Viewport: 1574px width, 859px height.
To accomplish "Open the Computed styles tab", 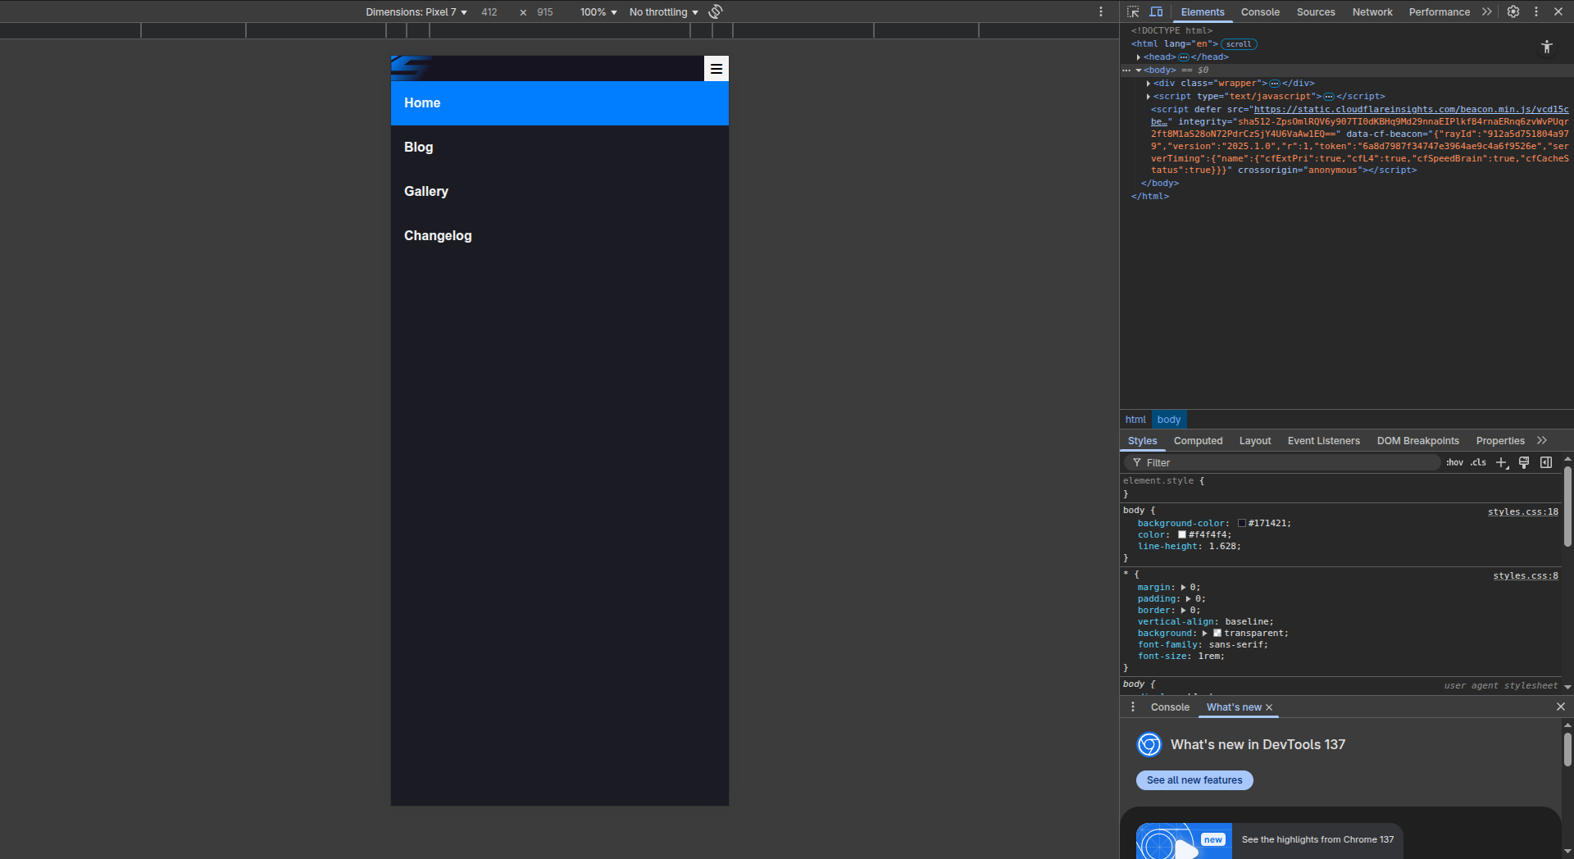I will [x=1198, y=441].
